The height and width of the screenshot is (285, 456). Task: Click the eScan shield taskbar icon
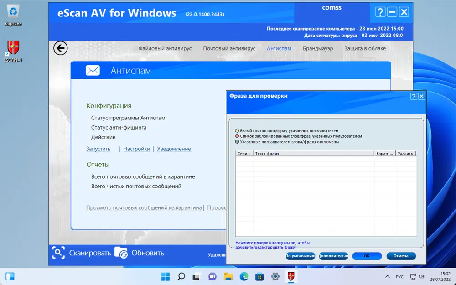291,276
